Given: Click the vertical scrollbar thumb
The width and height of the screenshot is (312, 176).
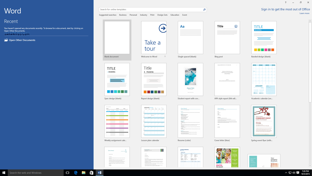Looking at the screenshot, I should click(x=310, y=62).
